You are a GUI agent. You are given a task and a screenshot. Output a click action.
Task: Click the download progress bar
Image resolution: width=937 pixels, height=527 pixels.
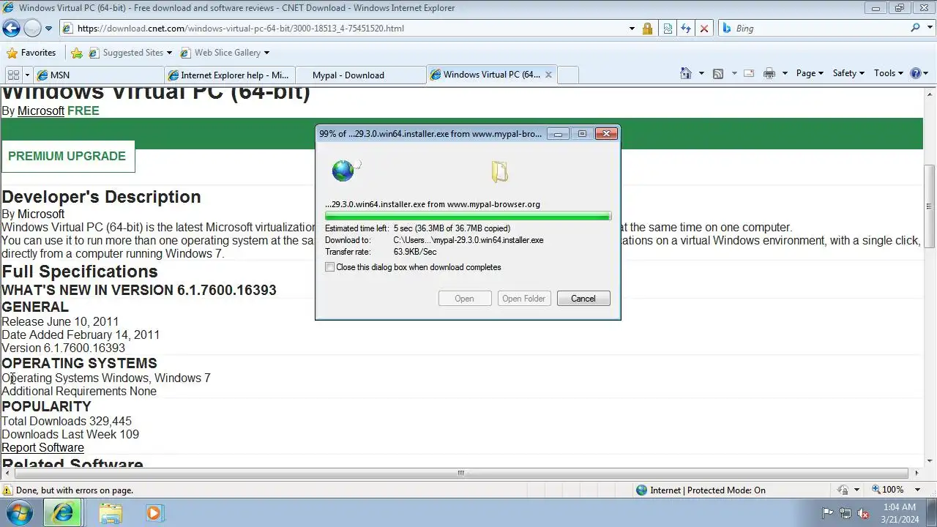[x=468, y=216]
